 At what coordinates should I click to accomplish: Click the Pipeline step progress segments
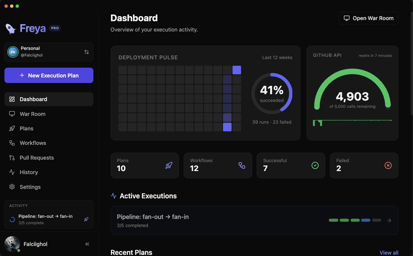pos(355,220)
